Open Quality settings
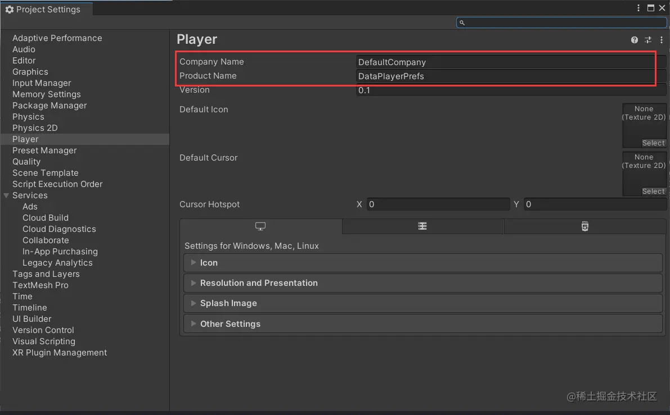670x415 pixels. 26,162
